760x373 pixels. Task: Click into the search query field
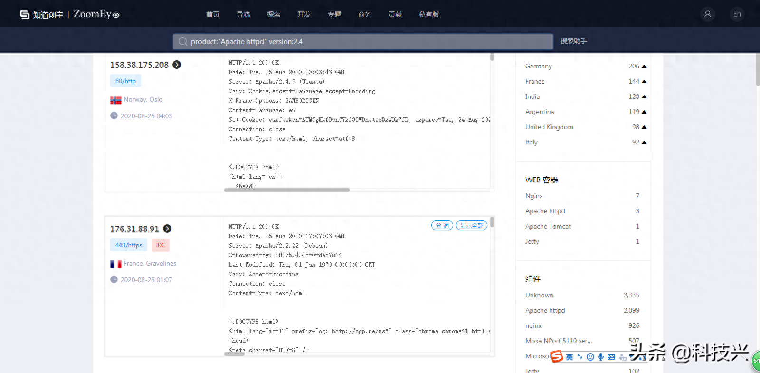click(x=363, y=42)
